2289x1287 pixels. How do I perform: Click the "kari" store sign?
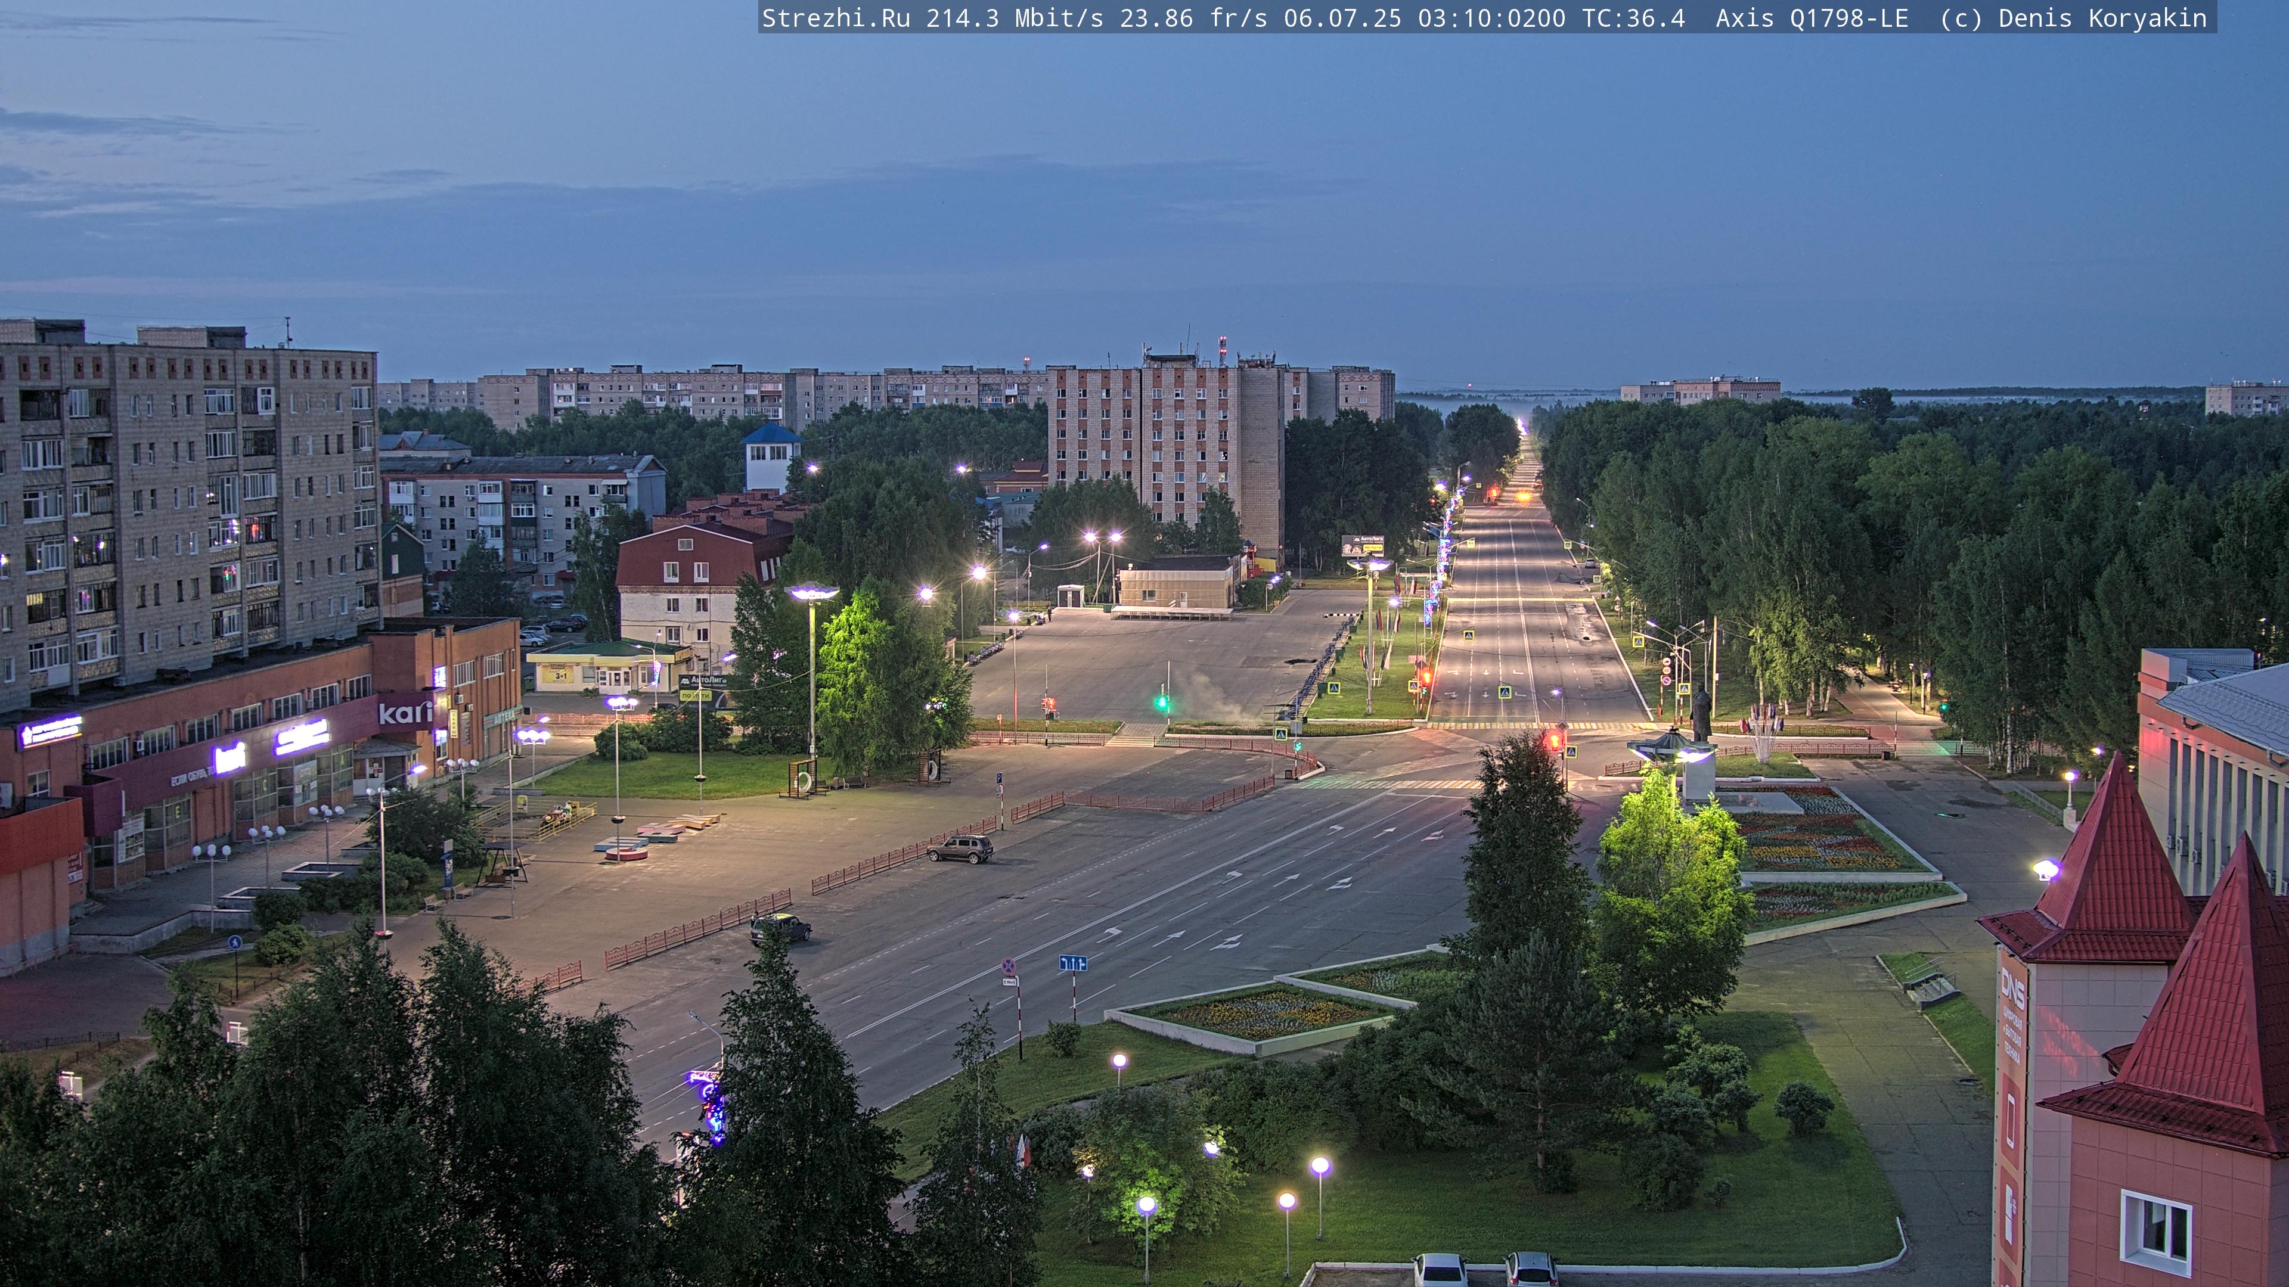pyautogui.click(x=406, y=713)
